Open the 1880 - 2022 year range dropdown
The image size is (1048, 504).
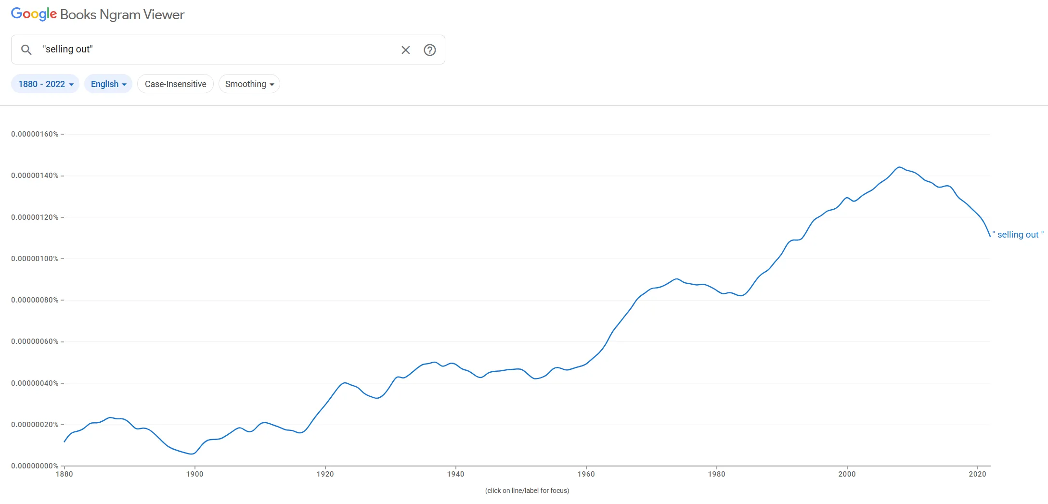pyautogui.click(x=45, y=84)
